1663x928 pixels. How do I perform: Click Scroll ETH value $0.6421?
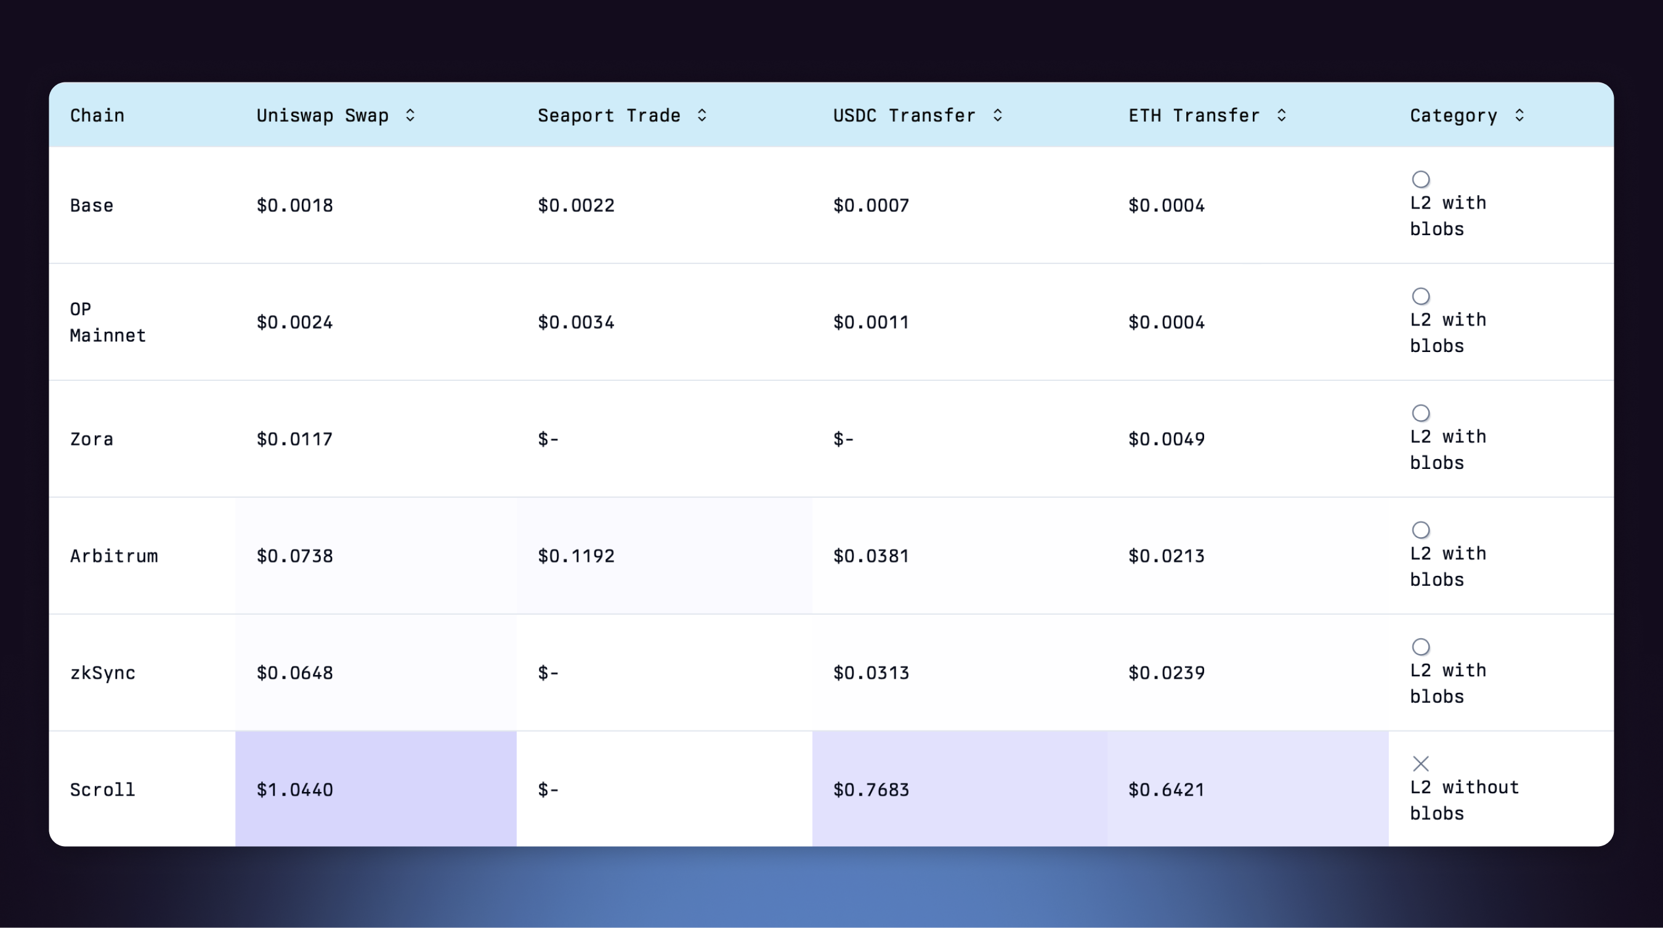pos(1166,790)
